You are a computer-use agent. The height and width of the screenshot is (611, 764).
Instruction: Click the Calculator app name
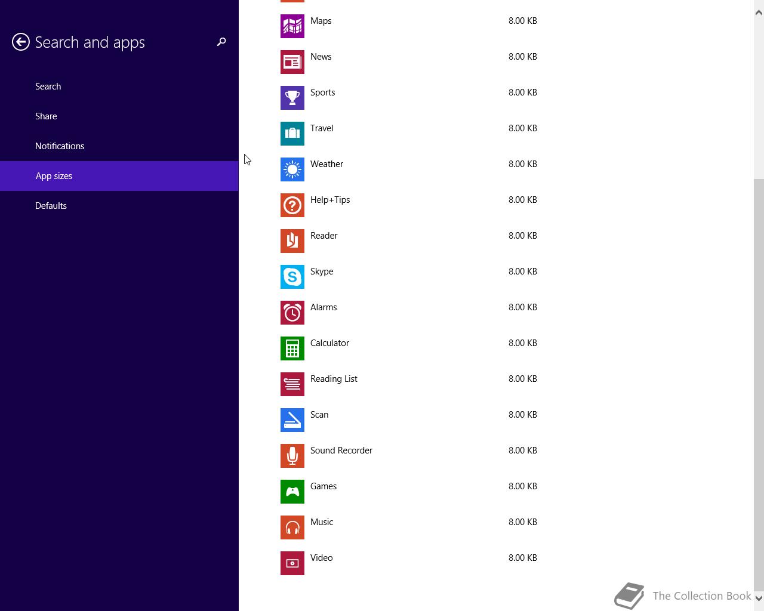click(330, 343)
